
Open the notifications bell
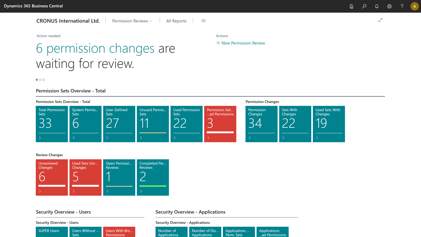click(x=377, y=6)
